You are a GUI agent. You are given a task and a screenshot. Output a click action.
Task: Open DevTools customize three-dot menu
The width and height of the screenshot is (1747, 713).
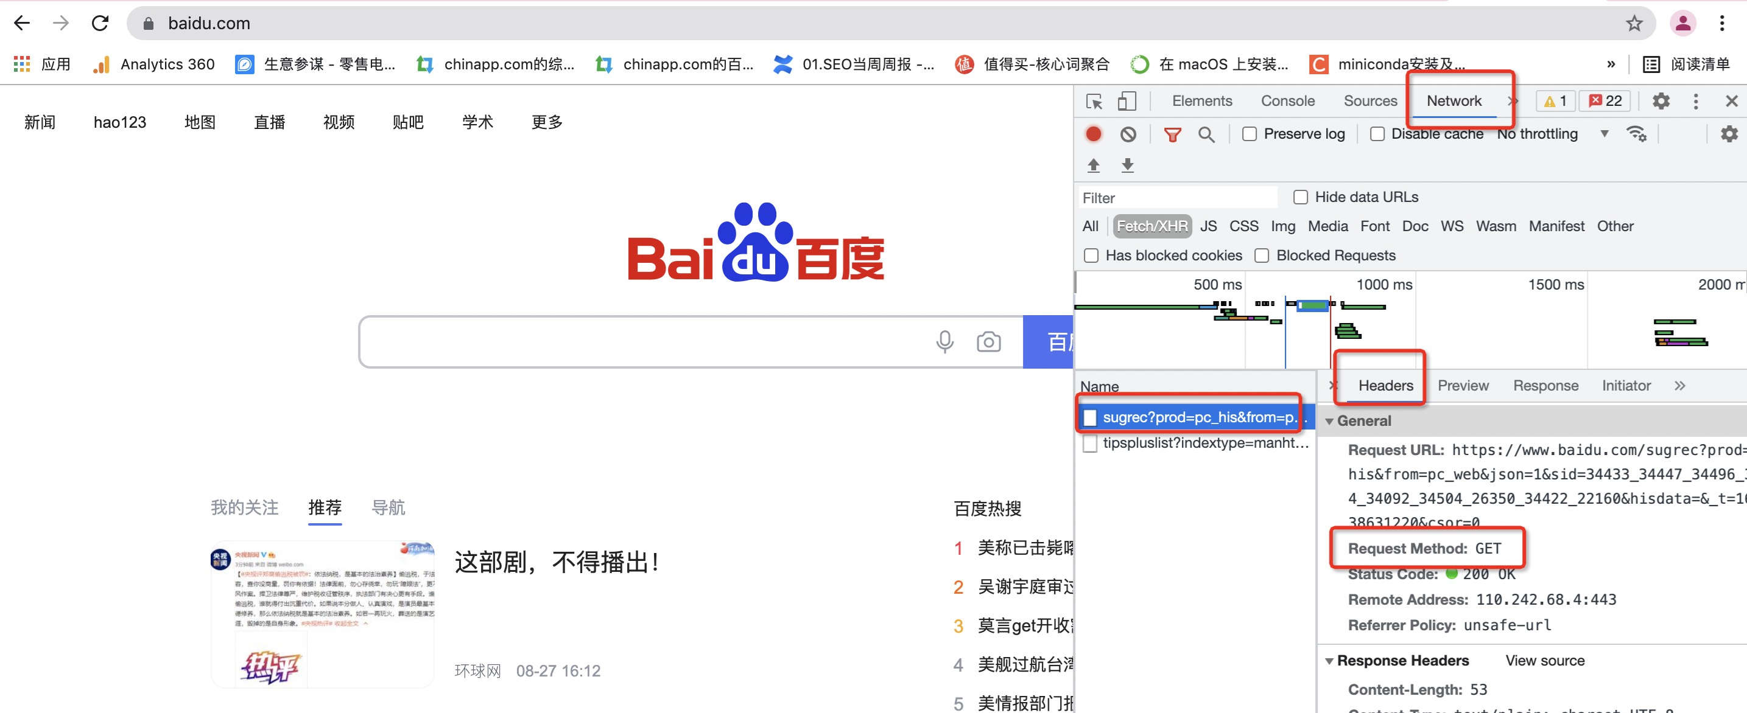1695,101
